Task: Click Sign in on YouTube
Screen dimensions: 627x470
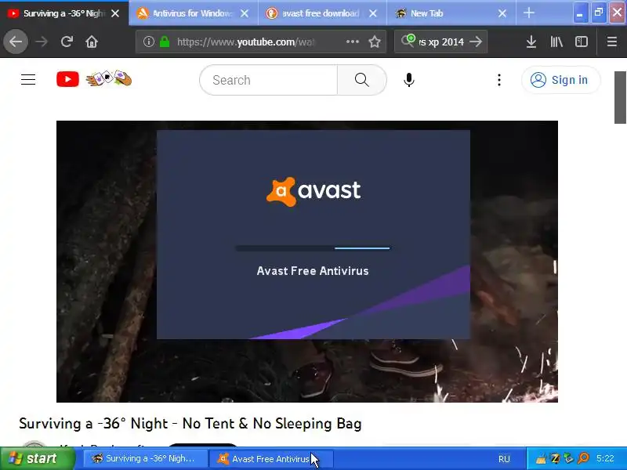Action: point(560,80)
